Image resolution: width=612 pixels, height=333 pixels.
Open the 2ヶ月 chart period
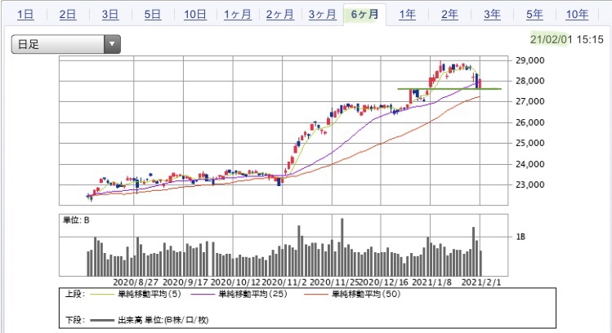pyautogui.click(x=279, y=15)
